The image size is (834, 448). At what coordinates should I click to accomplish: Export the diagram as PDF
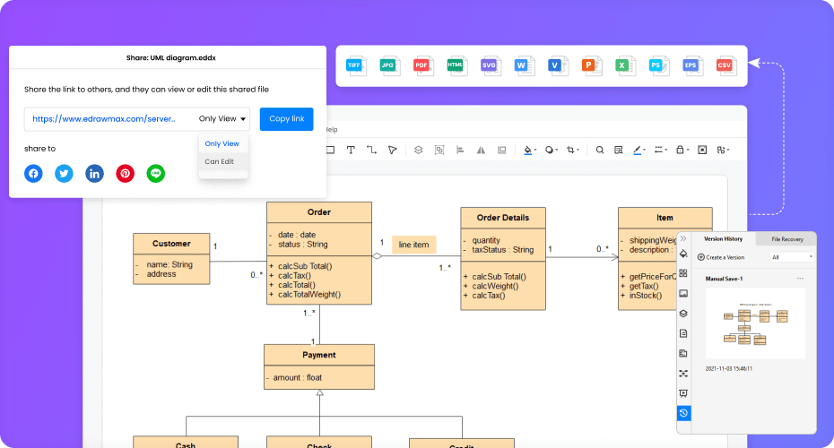point(423,66)
